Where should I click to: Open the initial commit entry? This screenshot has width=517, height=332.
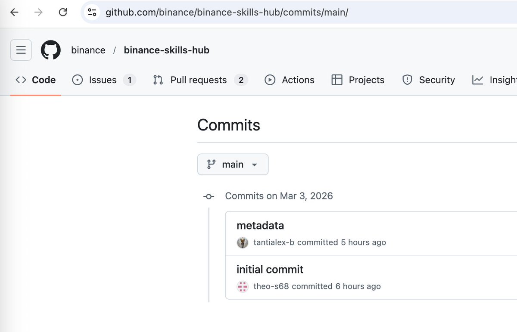tap(270, 269)
